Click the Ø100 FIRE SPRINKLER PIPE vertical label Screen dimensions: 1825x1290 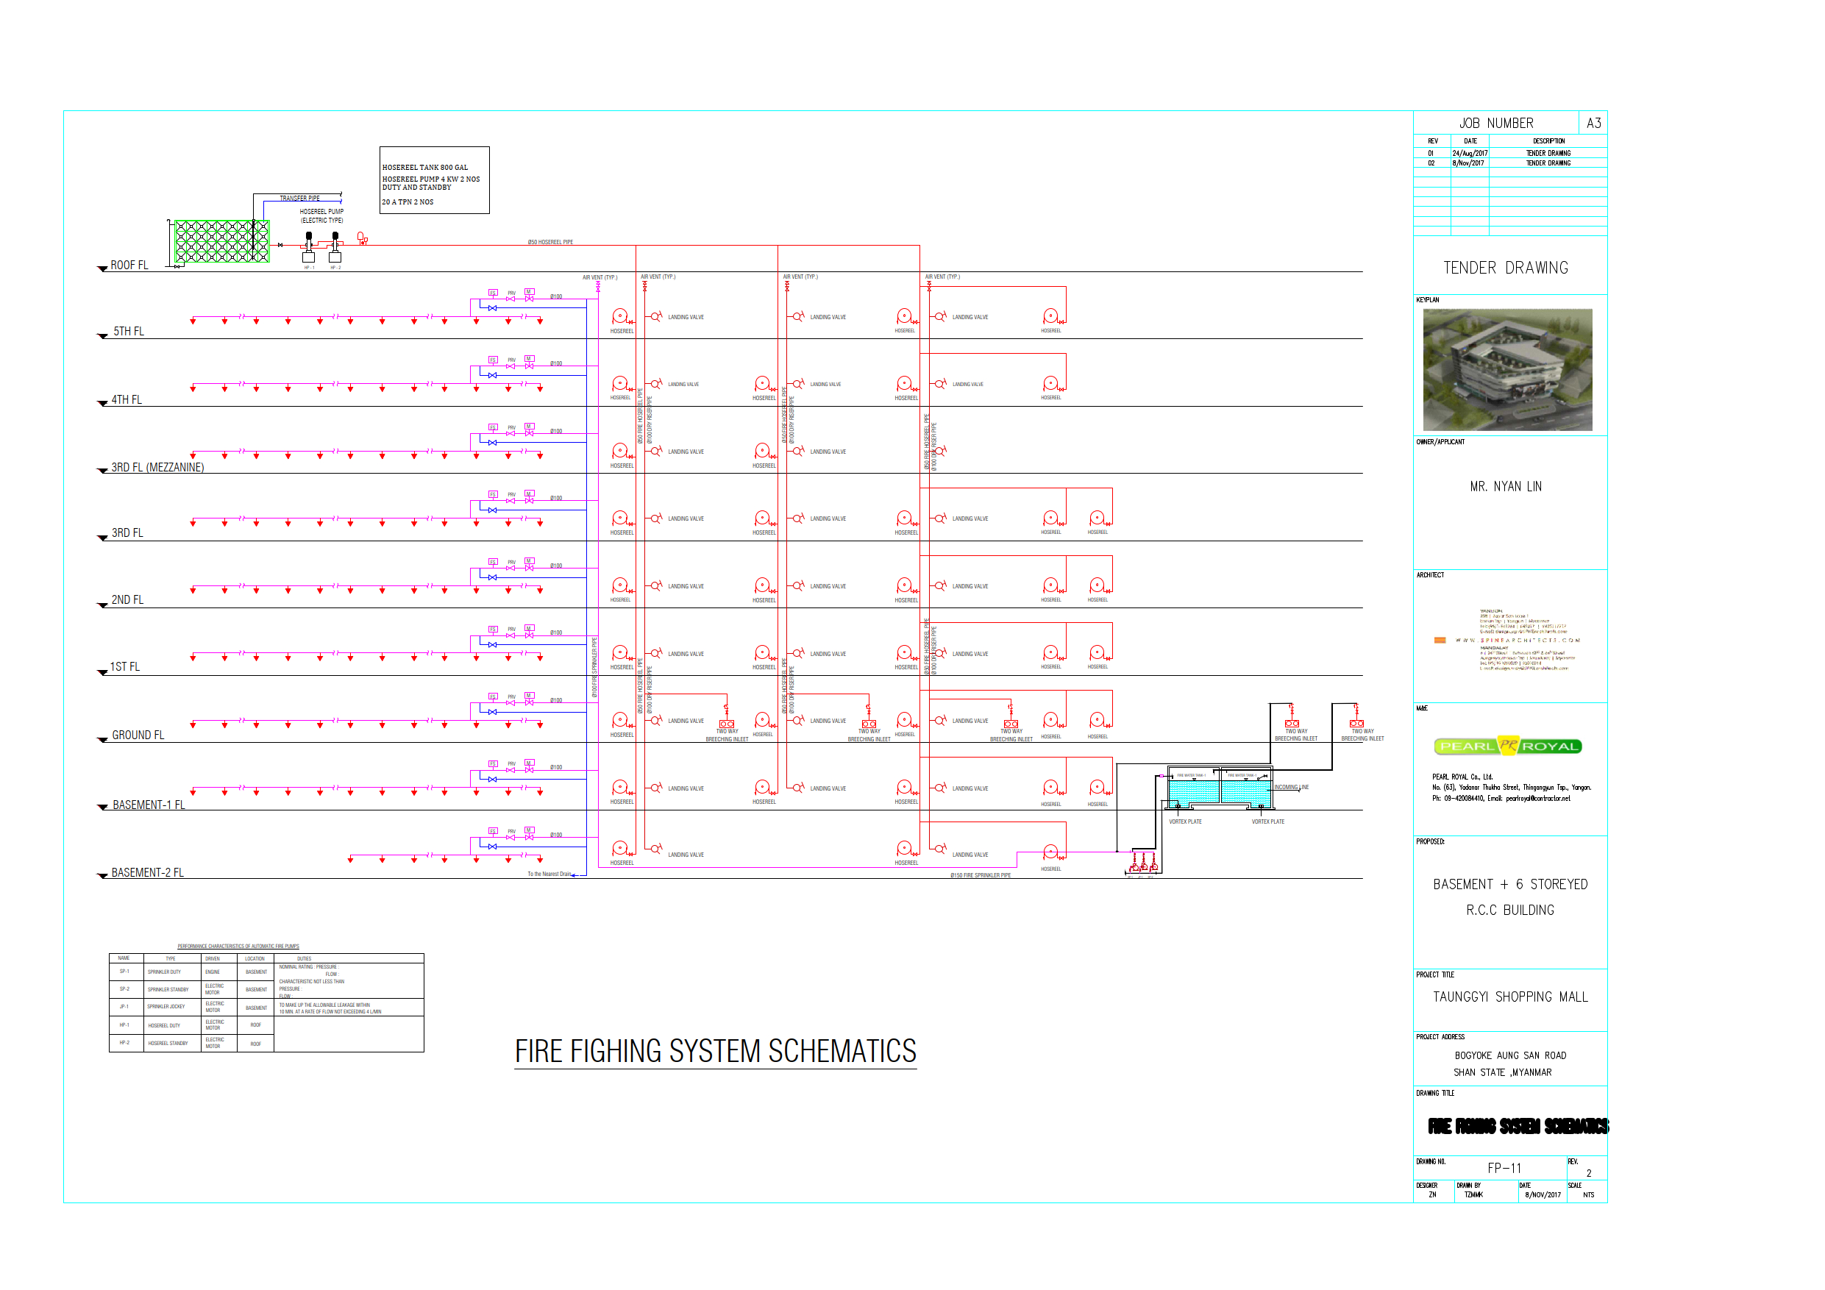[594, 667]
